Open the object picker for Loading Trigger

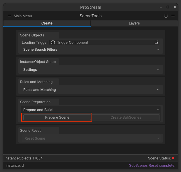[x=156, y=42]
